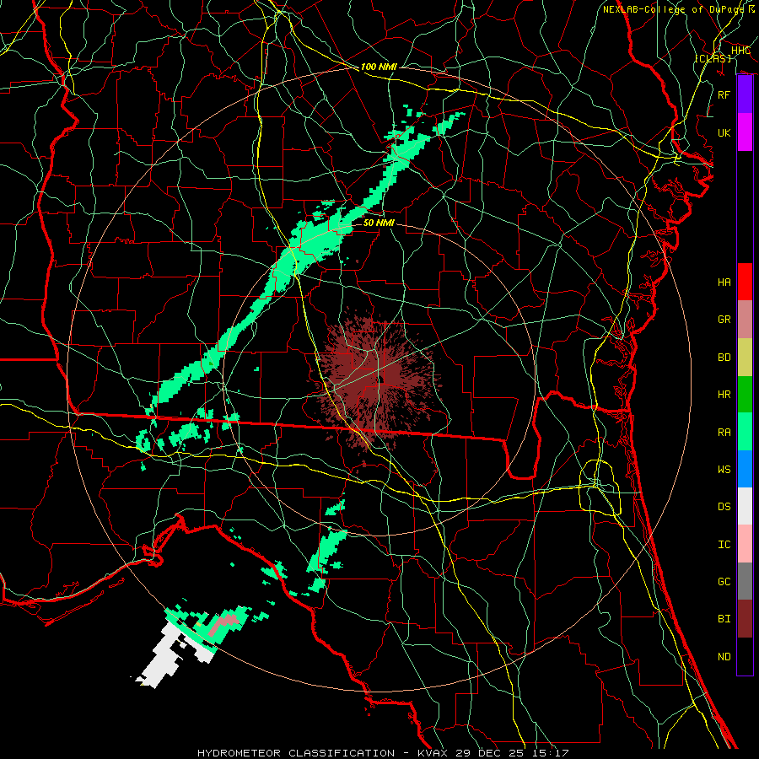The width and height of the screenshot is (759, 759).
Task: Click the HA legend label
Action: click(x=724, y=283)
